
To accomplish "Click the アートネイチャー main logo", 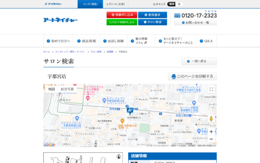I will [60, 20].
